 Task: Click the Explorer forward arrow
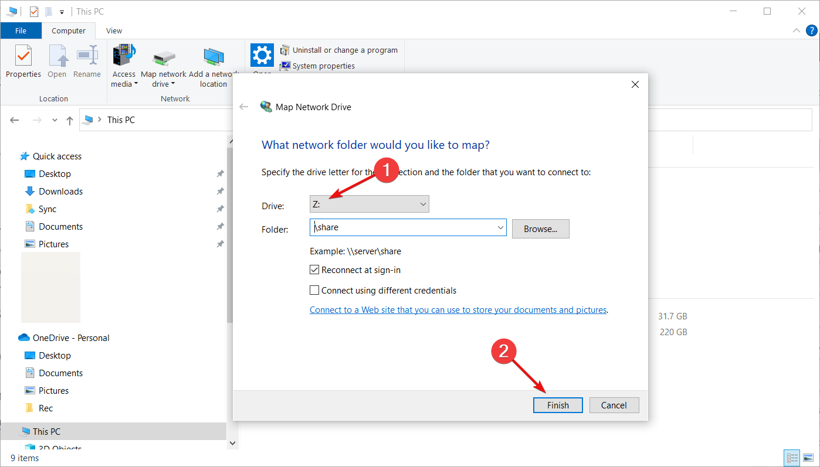(x=37, y=120)
